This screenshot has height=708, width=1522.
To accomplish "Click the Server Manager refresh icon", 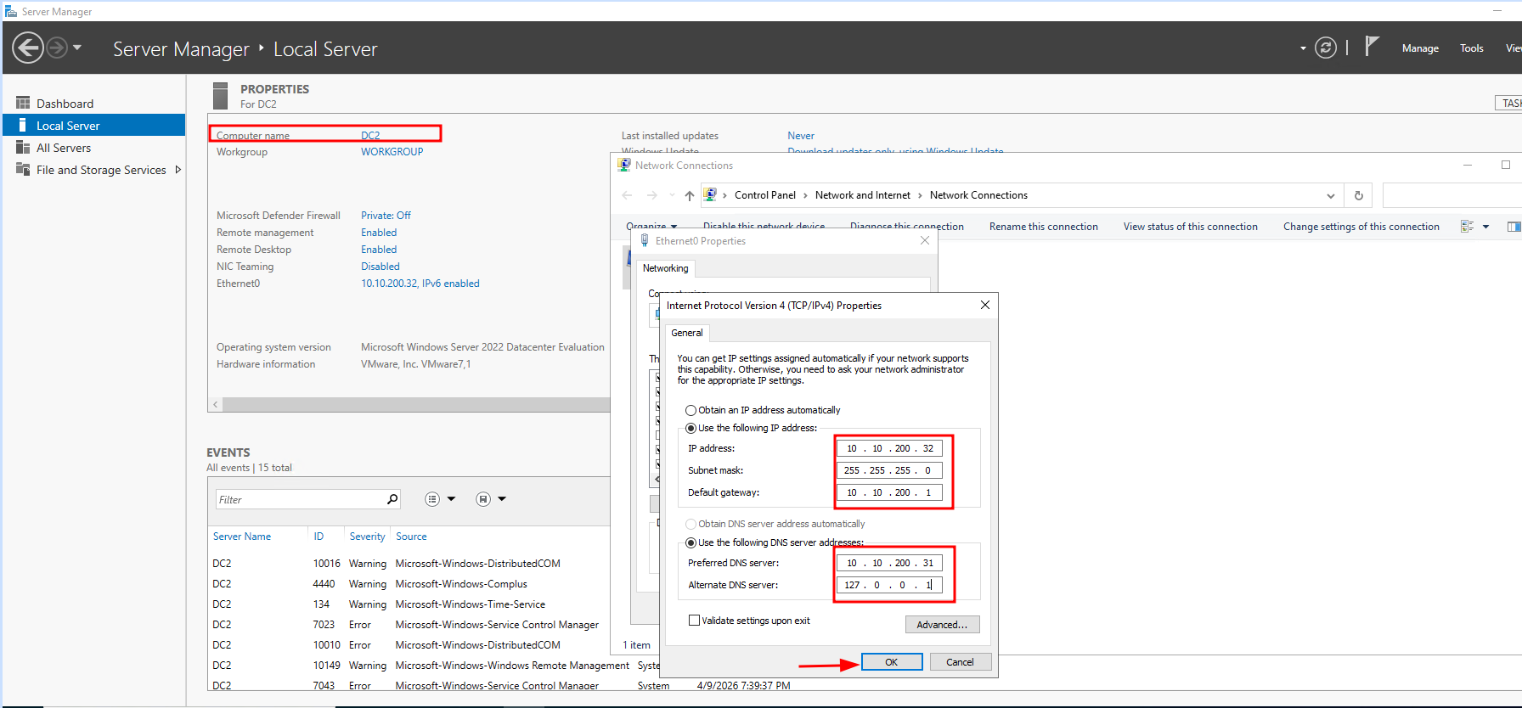I will tap(1325, 48).
